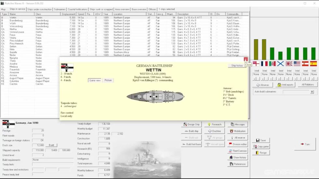This screenshot has height=179, width=319.
Task: End the turn with Turn button
Action: pos(305,144)
